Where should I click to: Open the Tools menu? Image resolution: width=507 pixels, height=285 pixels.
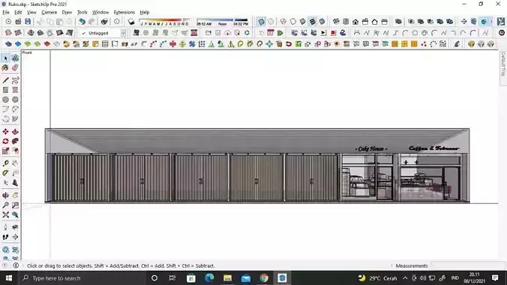point(82,12)
